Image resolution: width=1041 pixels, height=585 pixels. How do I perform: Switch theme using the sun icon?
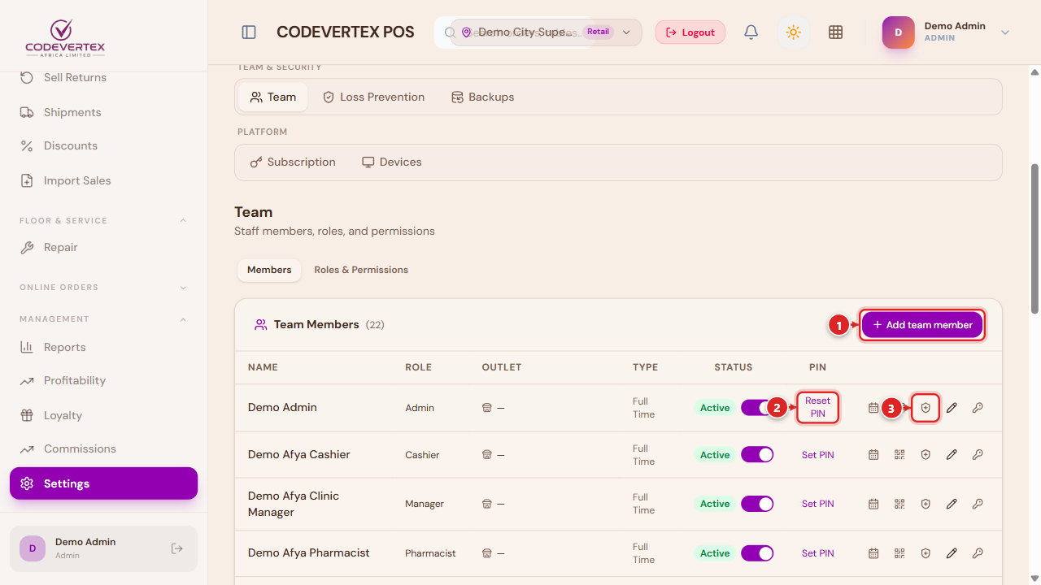[x=793, y=32]
